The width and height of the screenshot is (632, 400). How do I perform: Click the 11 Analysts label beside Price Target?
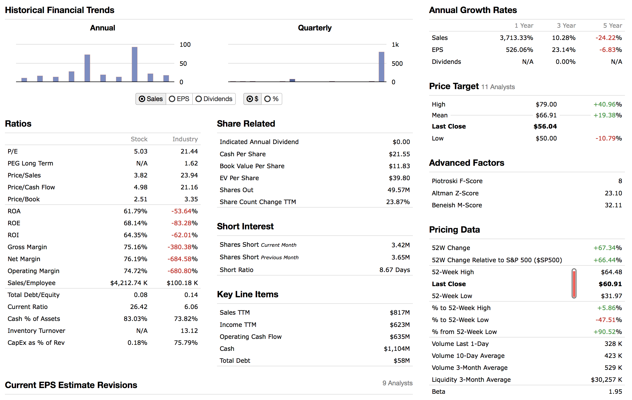pyautogui.click(x=498, y=87)
